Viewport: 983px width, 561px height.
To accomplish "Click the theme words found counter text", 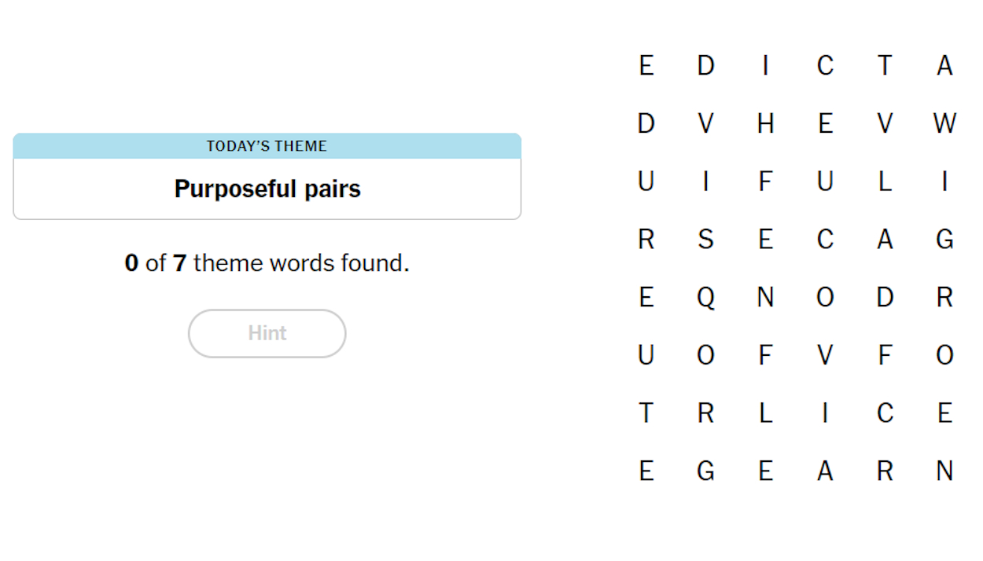I will tap(267, 262).
